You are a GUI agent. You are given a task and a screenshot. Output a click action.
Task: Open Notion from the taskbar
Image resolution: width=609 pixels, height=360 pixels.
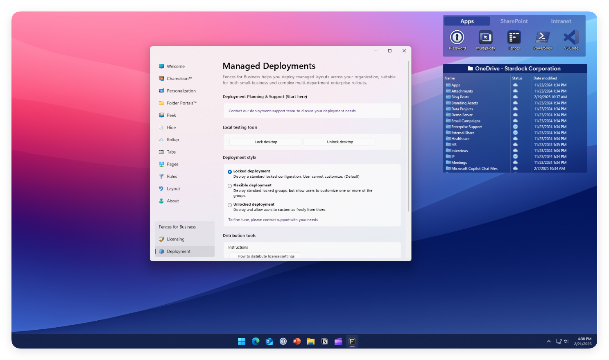[324, 341]
